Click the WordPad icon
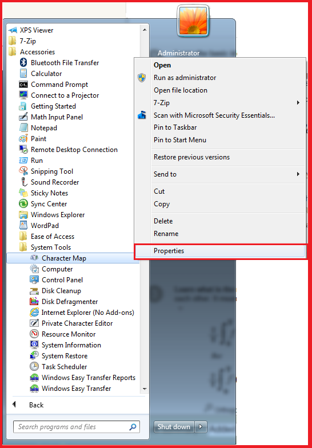The image size is (312, 448). (x=23, y=225)
